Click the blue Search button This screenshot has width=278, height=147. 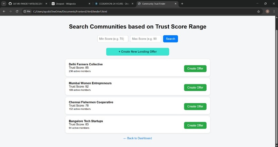[170, 39]
